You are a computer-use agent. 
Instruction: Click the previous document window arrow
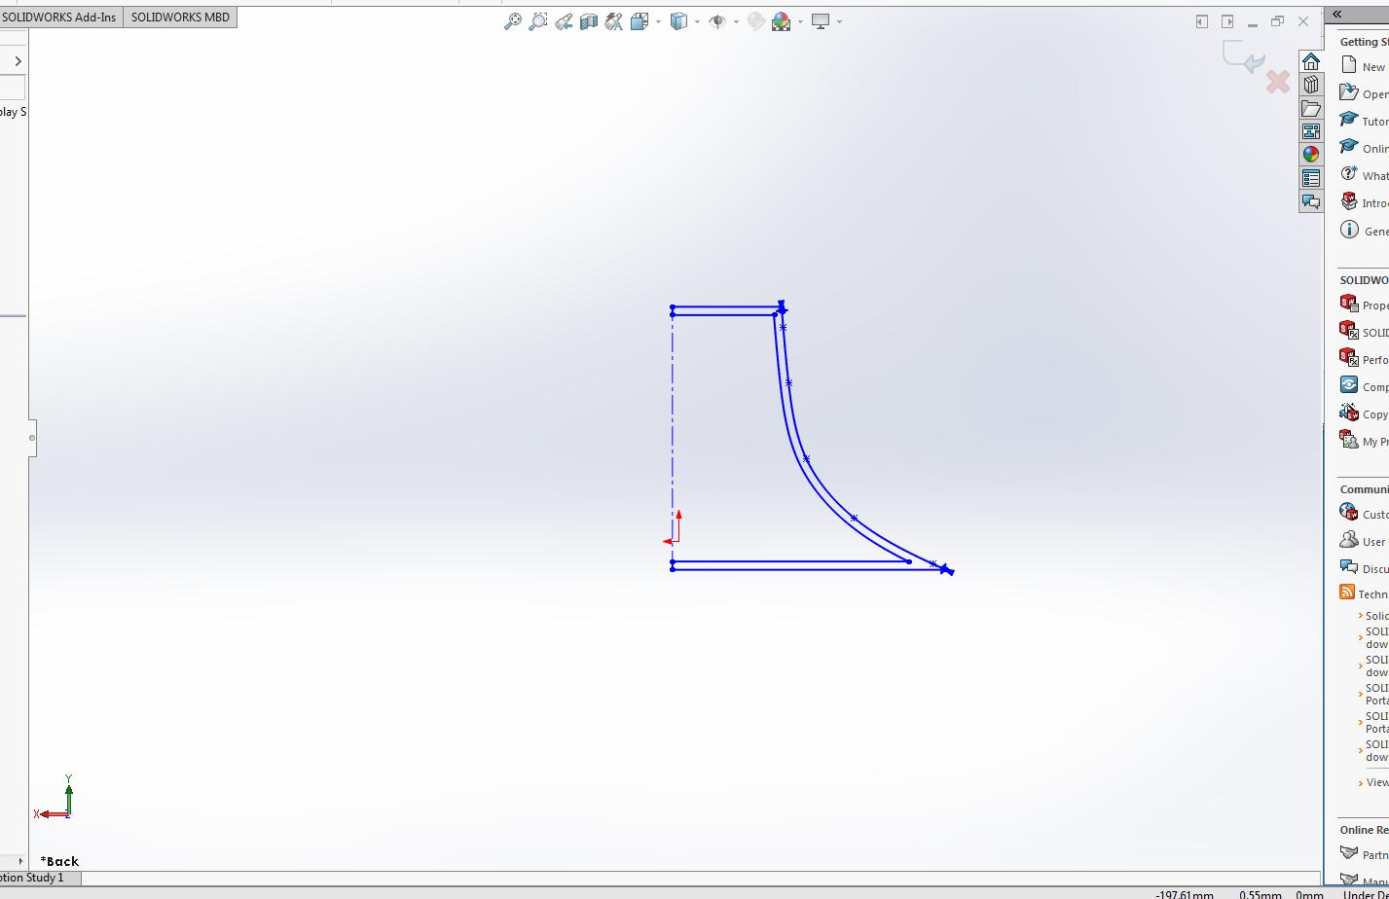click(1202, 21)
